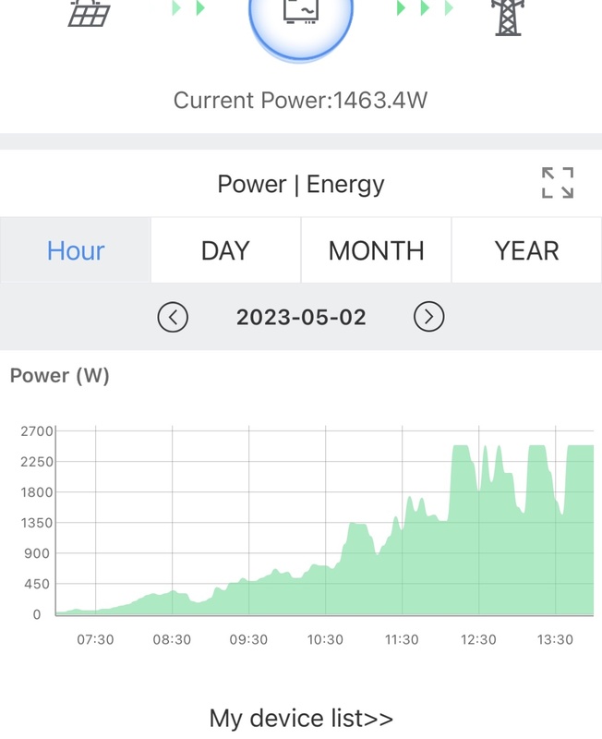Tap the solar panel icon

90,13
